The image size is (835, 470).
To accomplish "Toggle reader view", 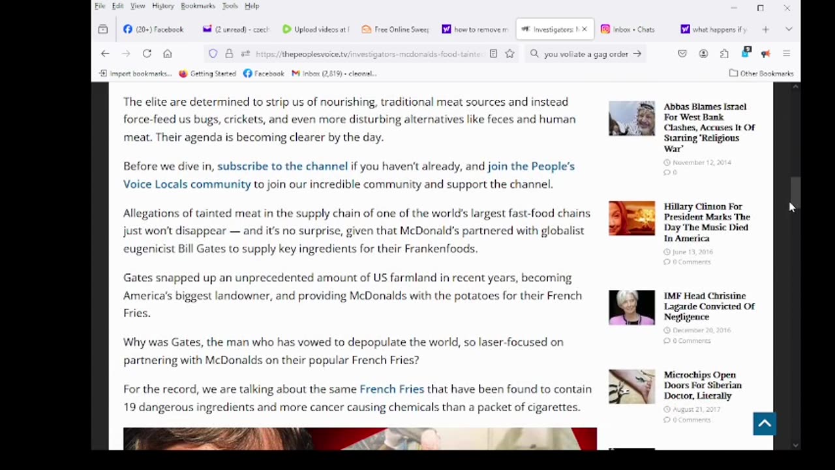I will coord(493,54).
